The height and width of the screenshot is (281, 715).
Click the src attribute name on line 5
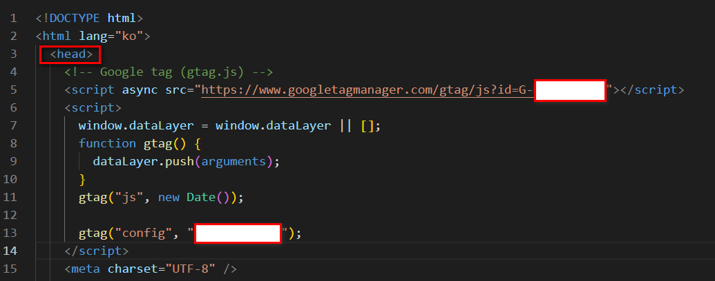pos(176,90)
